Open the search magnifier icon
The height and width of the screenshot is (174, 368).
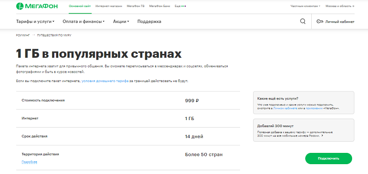[x=303, y=22]
